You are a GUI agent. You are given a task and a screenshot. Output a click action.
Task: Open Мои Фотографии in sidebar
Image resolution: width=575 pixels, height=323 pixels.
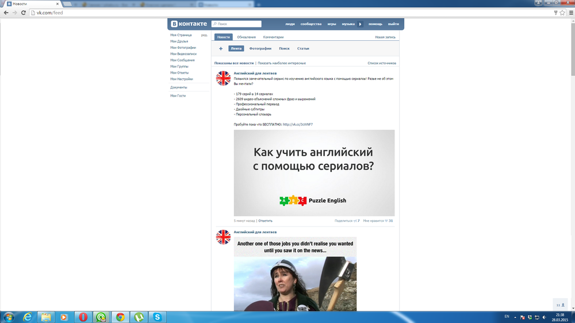(183, 47)
